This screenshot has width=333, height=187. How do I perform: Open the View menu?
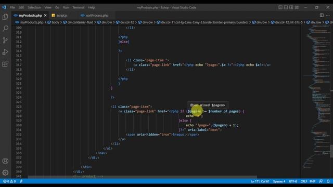click(x=47, y=7)
